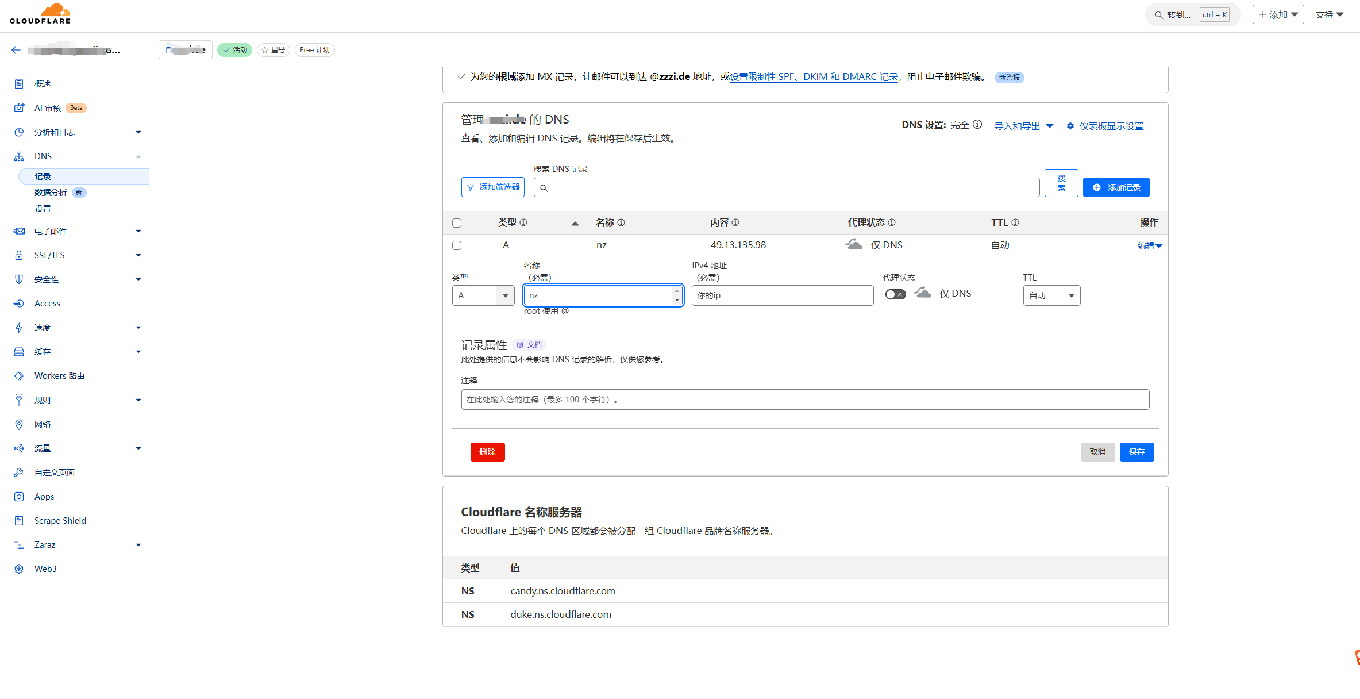Navigate to the Scrape Shield section
Viewport: 1360px width, 699px height.
pos(59,520)
